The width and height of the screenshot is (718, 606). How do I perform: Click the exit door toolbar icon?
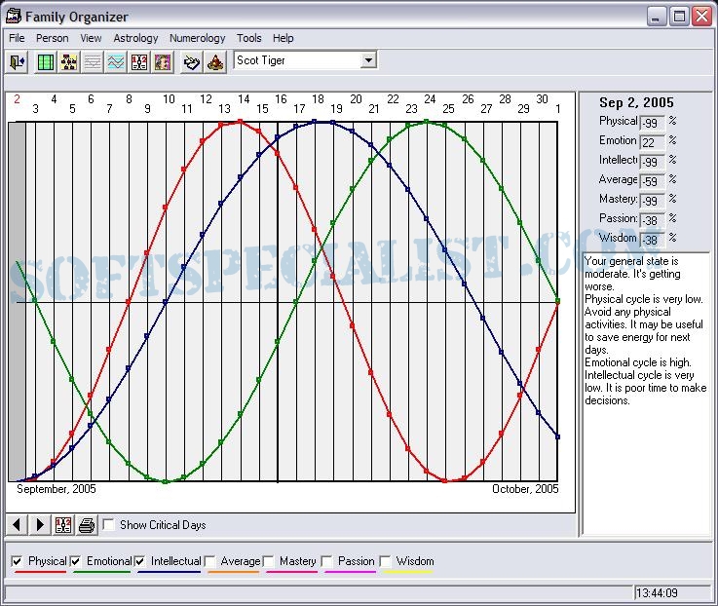(x=18, y=61)
